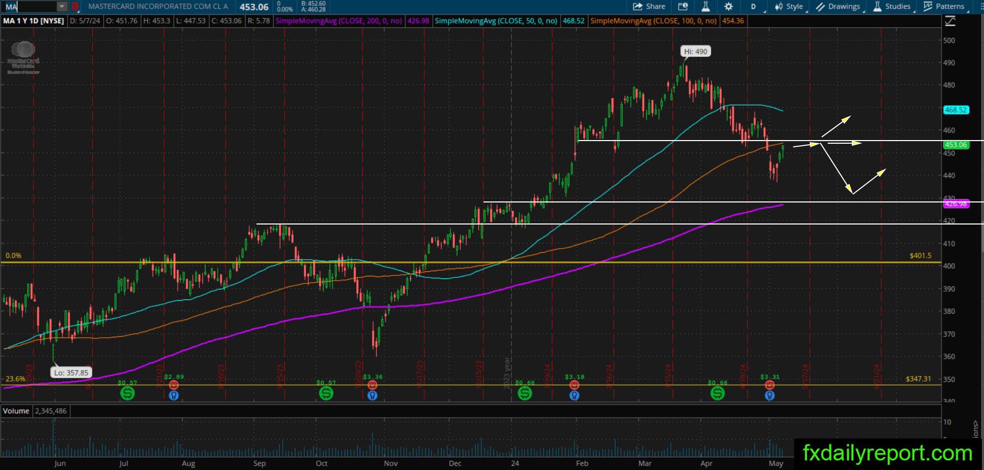Click the $2.89 earnings phone icon
The width and height of the screenshot is (984, 470).
point(174,386)
